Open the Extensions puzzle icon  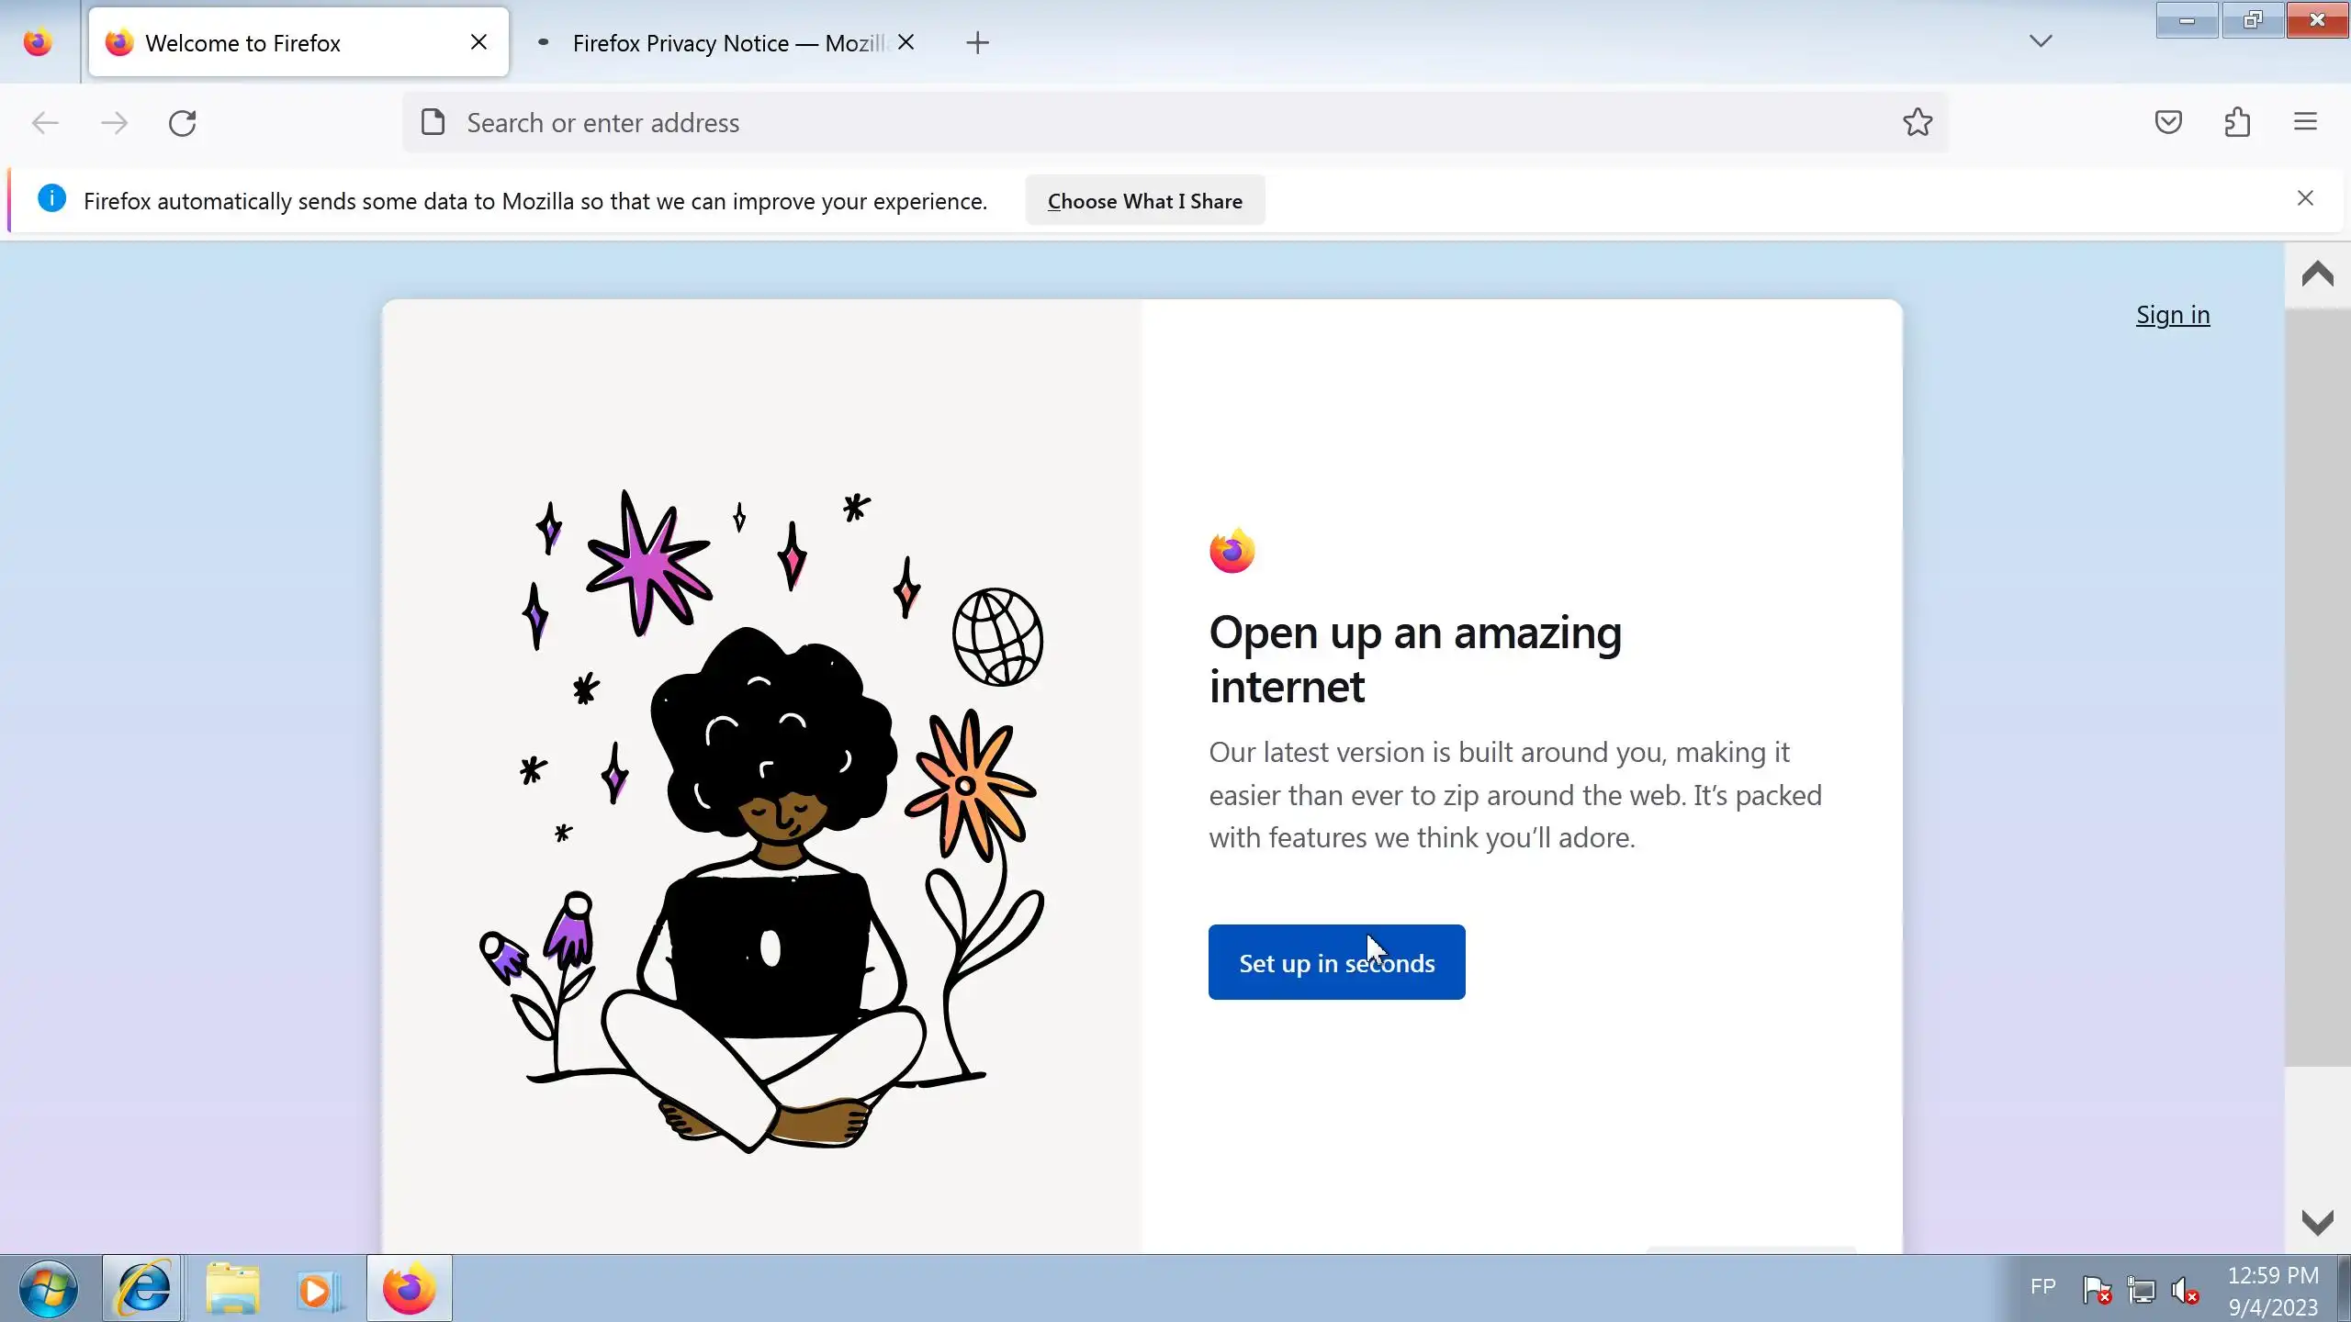(x=2237, y=122)
